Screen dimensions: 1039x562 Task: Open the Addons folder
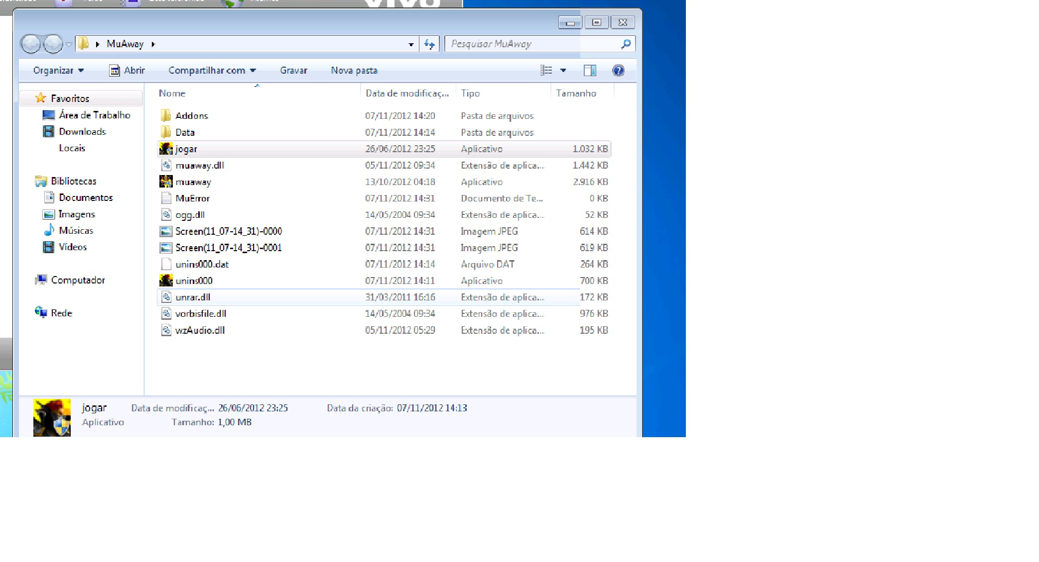191,116
